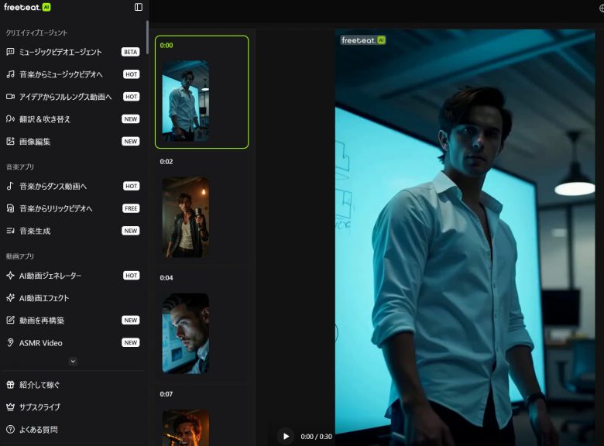Click the crown subscribe icon
Image resolution: width=604 pixels, height=446 pixels.
[x=10, y=407]
